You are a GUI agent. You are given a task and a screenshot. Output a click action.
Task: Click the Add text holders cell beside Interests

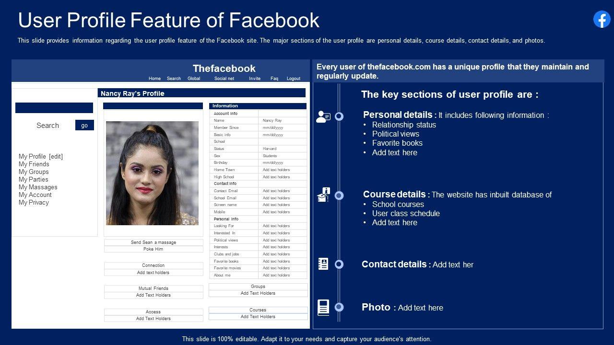[283, 247]
